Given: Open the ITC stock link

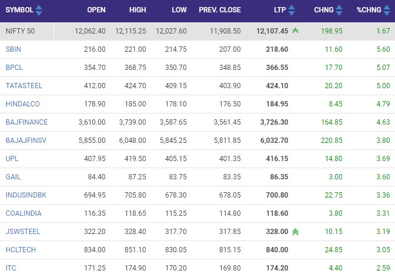Looking at the screenshot, I should pos(11,268).
